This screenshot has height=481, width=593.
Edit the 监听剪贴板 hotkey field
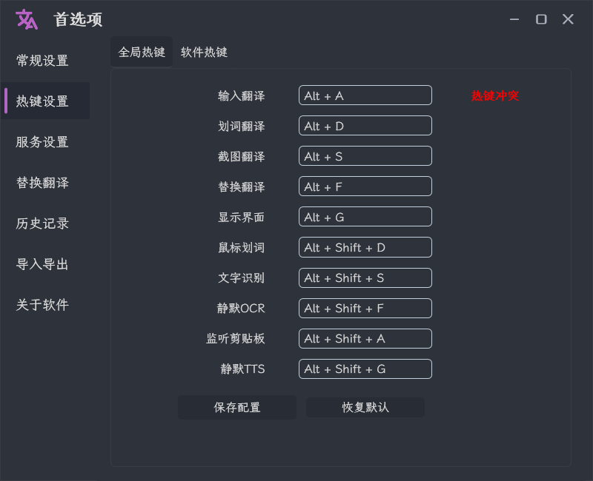tap(365, 338)
